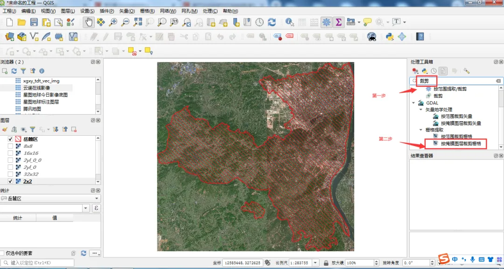Click the Zoom Full extent icon

(x=138, y=22)
